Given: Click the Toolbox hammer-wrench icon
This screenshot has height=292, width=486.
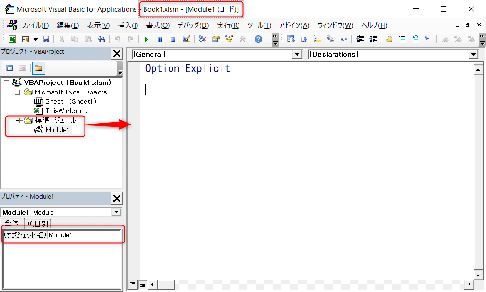Looking at the screenshot, I should pyautogui.click(x=242, y=39).
